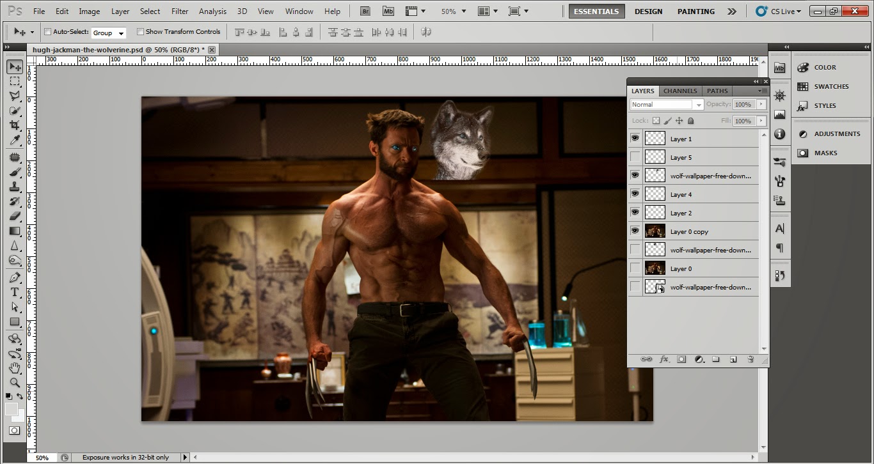The height and width of the screenshot is (464, 874).
Task: Switch to the Channels tab
Action: click(679, 91)
